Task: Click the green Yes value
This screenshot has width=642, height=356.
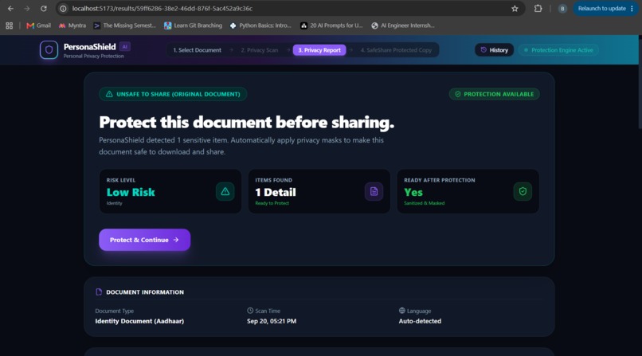Action: 413,192
